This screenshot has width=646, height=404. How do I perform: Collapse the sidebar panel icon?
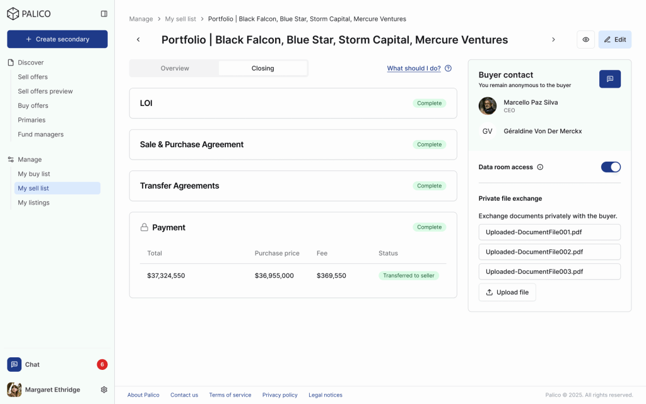click(104, 14)
